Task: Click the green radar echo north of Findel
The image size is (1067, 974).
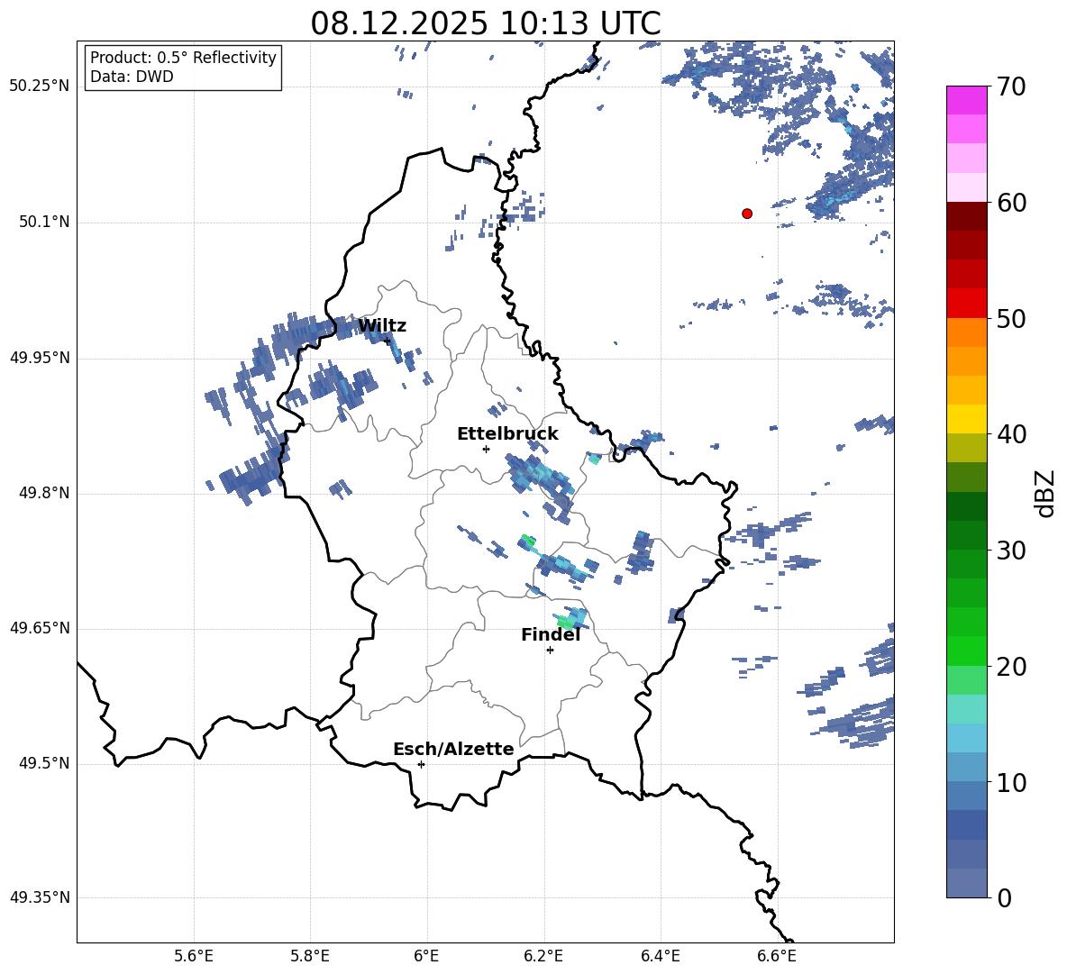Action: tap(571, 618)
